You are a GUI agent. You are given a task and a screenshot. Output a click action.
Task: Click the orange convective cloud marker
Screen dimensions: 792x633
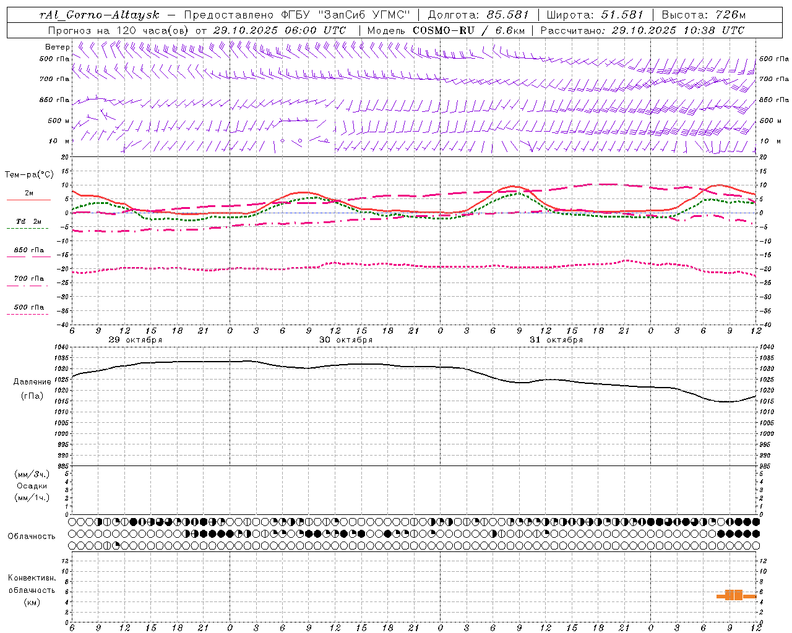tap(736, 595)
